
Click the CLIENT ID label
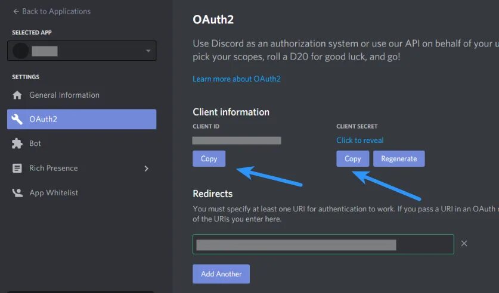tap(206, 126)
